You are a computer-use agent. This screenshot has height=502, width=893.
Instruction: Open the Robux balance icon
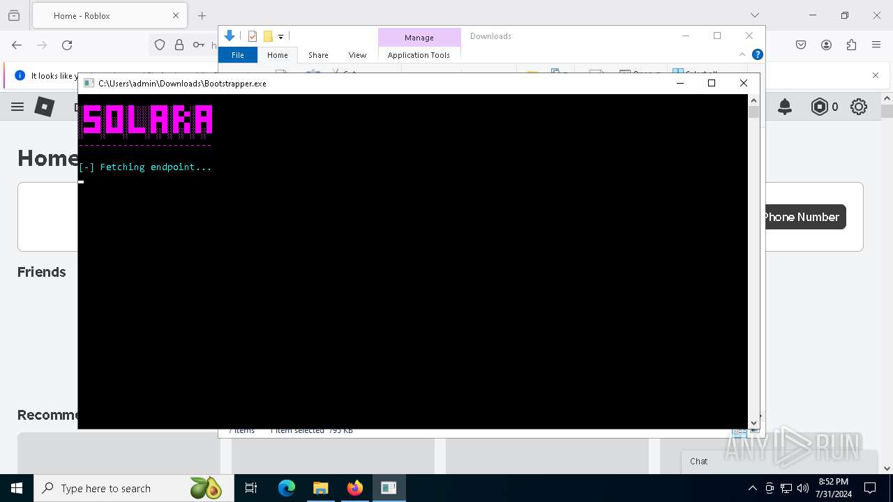(819, 107)
